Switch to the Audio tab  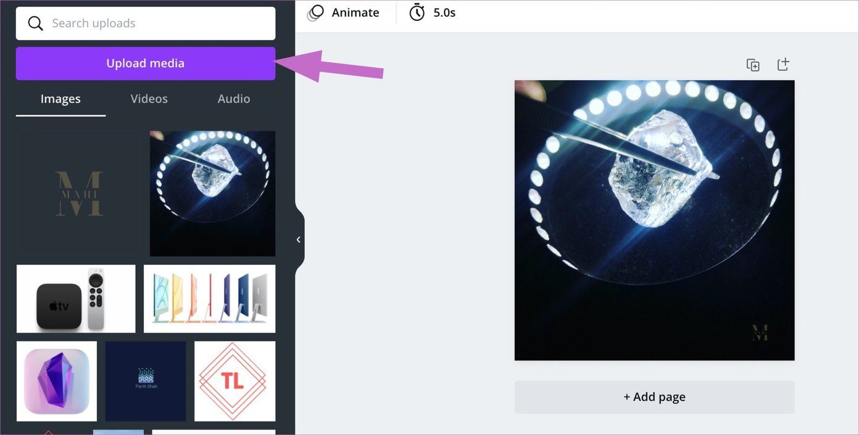[x=234, y=99]
